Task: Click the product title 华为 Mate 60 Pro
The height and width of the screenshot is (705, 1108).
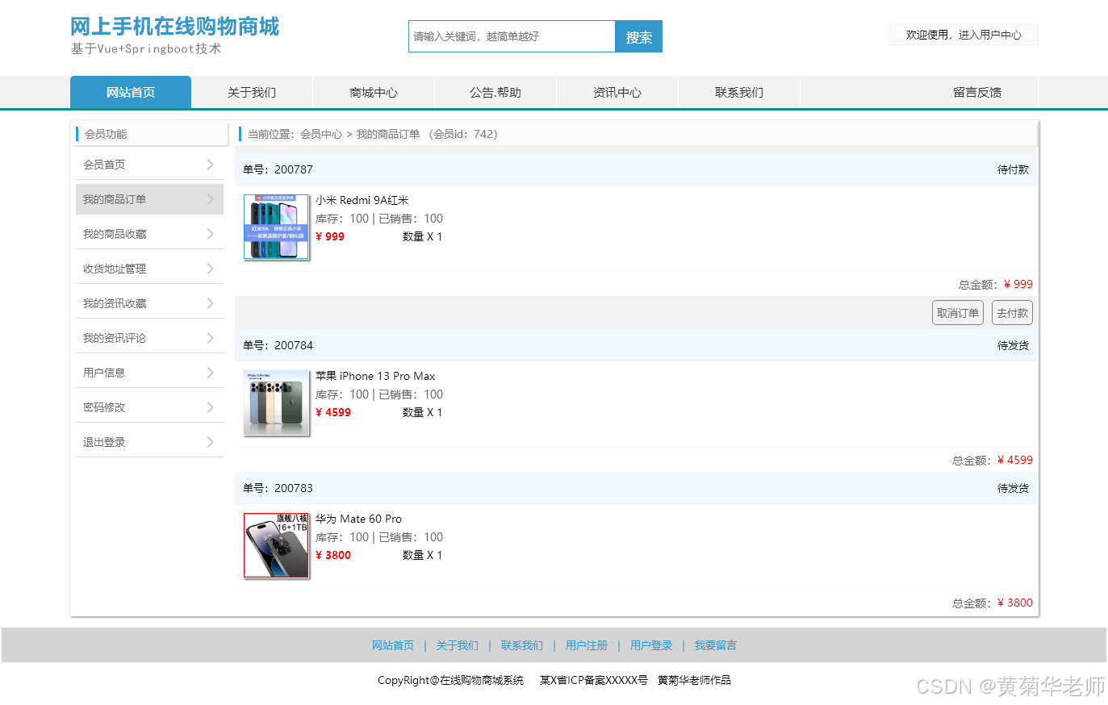Action: click(x=358, y=519)
